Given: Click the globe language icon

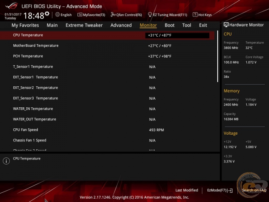Looking at the screenshot, I should tap(58, 15).
